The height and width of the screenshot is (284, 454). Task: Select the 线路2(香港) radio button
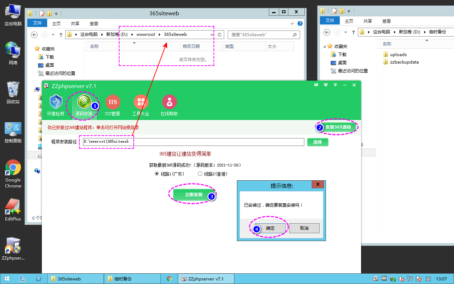point(200,174)
